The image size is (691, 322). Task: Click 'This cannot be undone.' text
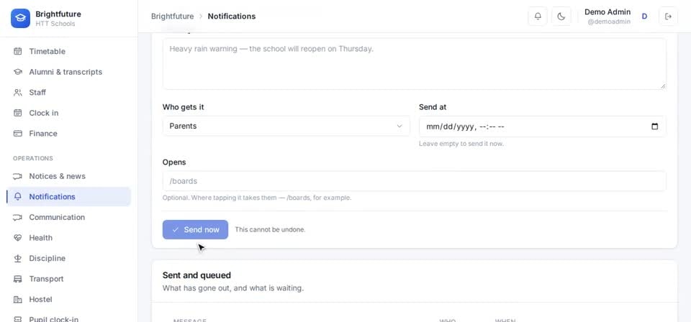click(270, 229)
